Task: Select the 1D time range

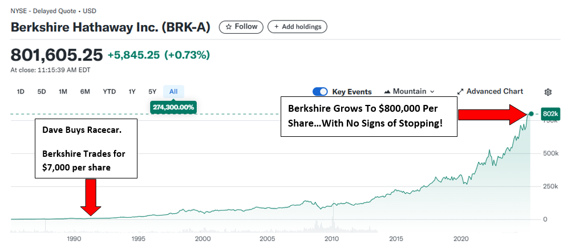Action: pyautogui.click(x=21, y=92)
